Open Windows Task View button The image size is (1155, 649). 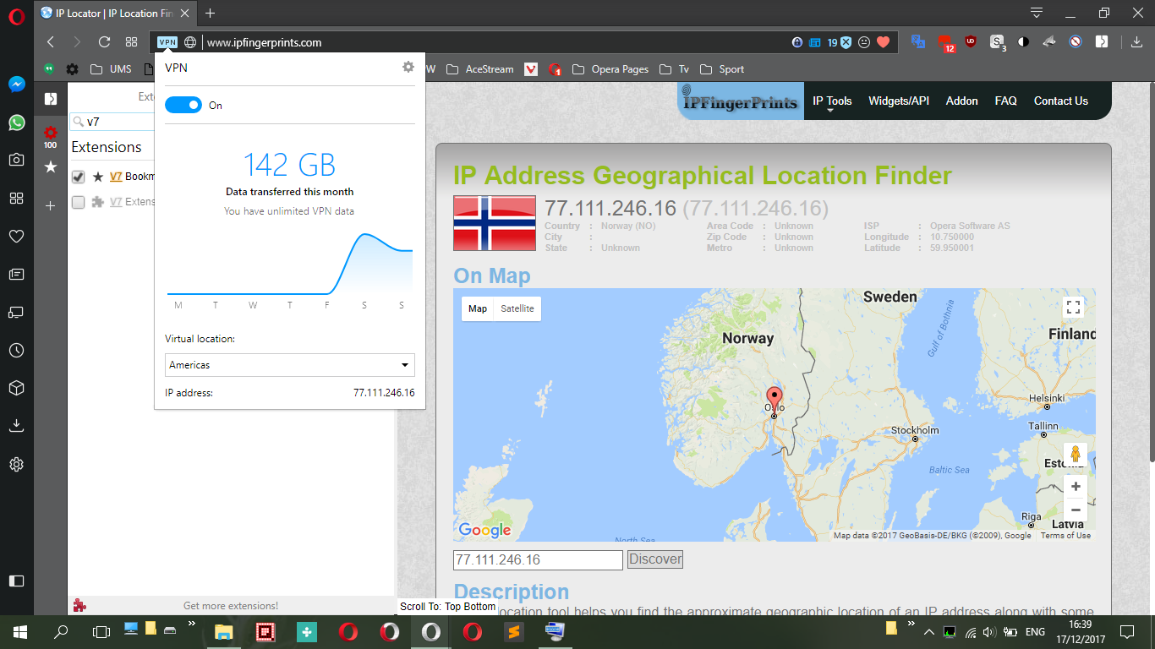[101, 631]
